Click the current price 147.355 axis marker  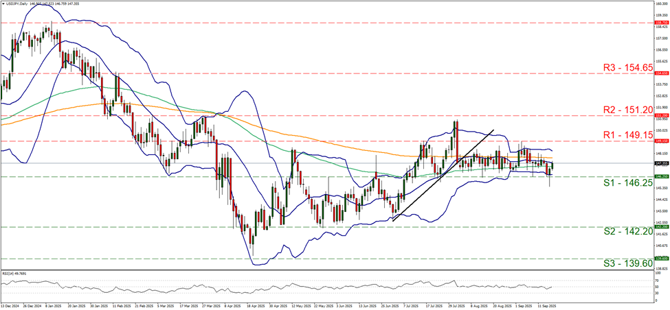[658, 163]
